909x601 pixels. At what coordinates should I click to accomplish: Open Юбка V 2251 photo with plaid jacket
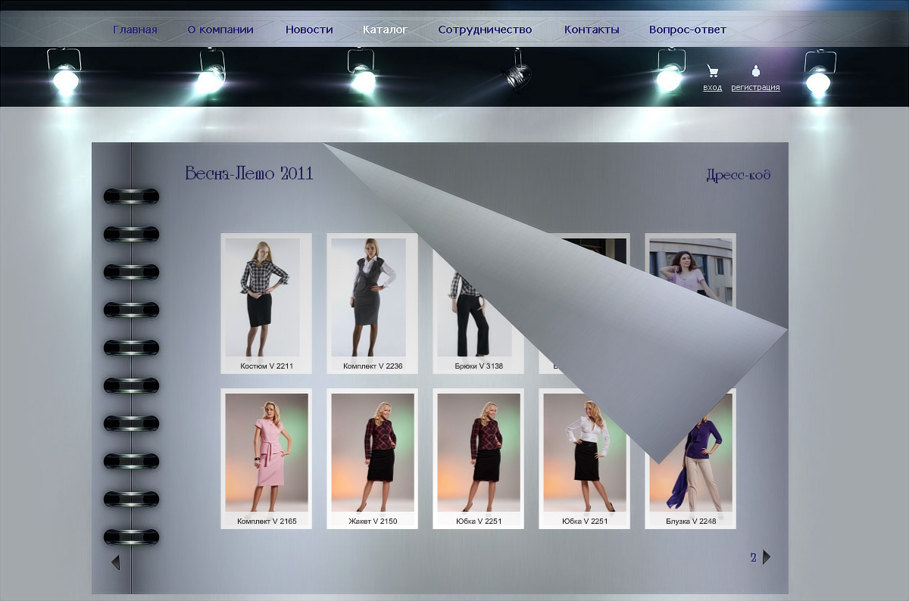[479, 453]
